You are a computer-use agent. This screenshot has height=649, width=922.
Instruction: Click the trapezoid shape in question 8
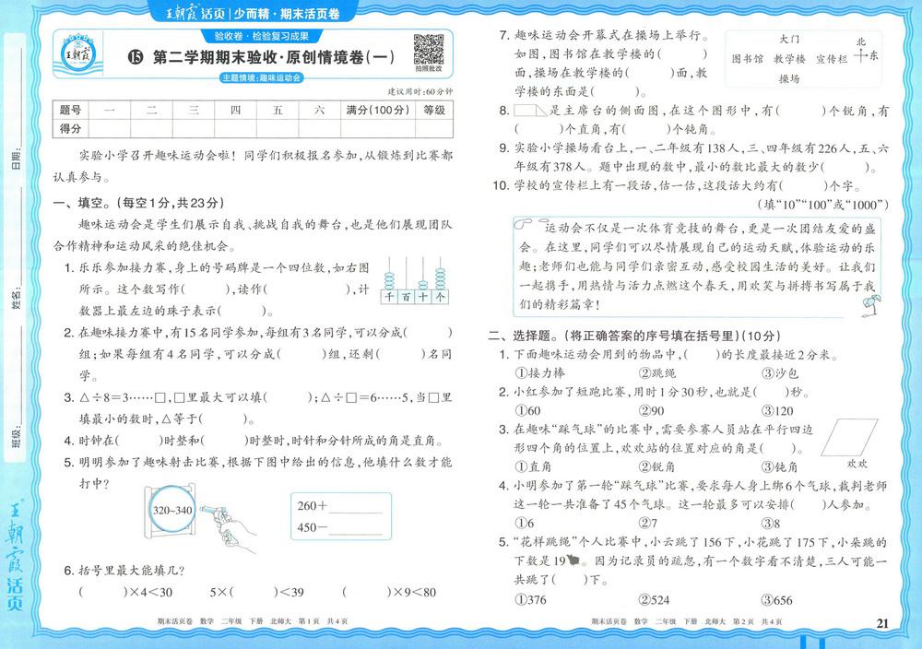[530, 111]
